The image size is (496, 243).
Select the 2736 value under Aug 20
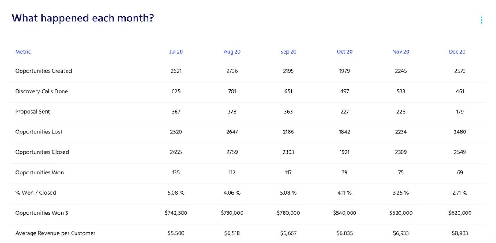click(x=232, y=71)
